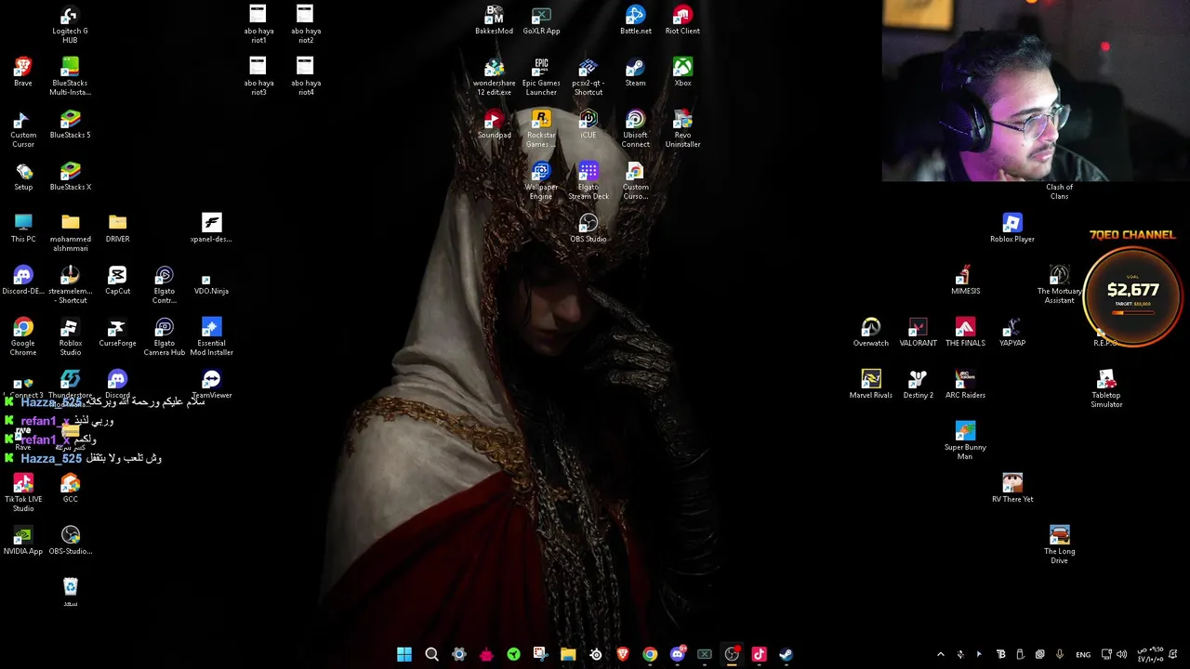Open the BakkesMod desktop shortcut
The height and width of the screenshot is (669, 1190).
tap(494, 20)
